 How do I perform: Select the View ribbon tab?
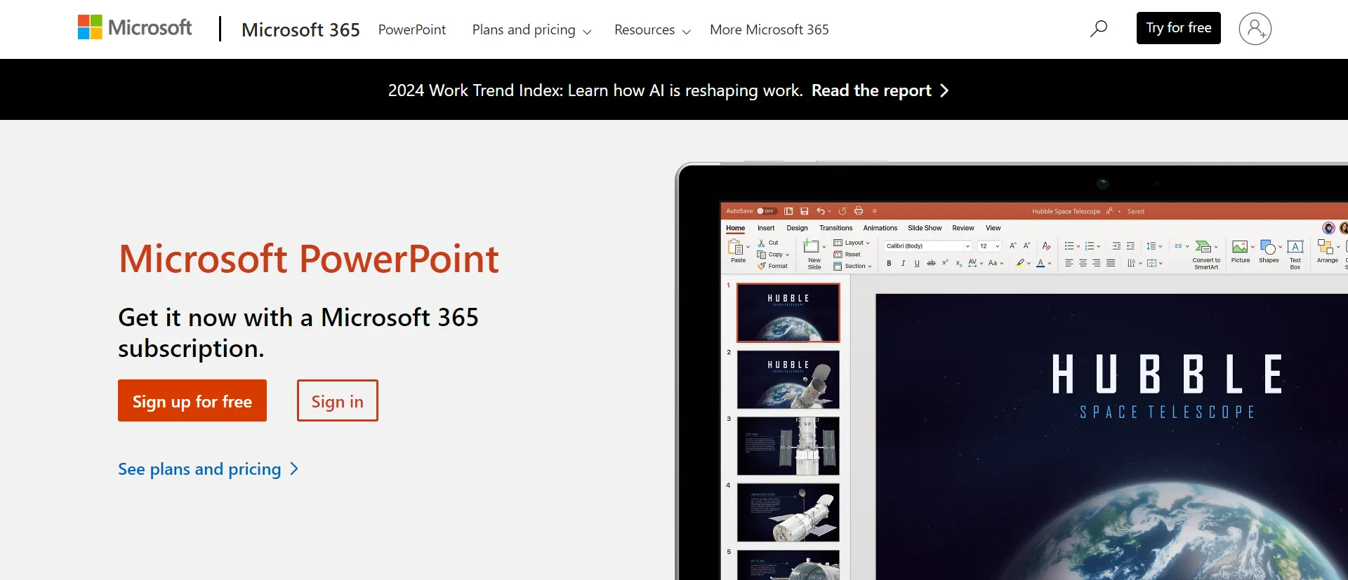tap(993, 228)
